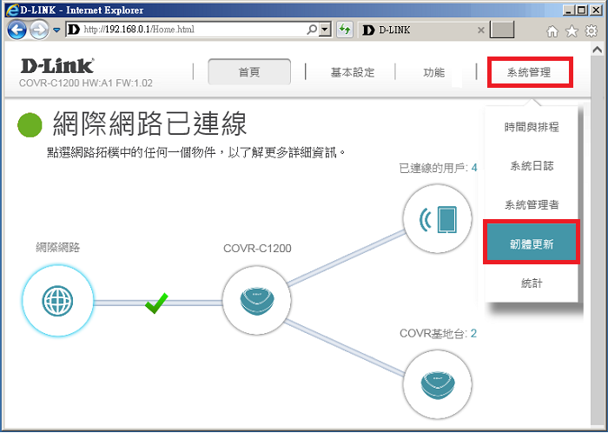The width and height of the screenshot is (608, 433).
Task: Choose 時間與排程 from the menu
Action: click(x=531, y=127)
